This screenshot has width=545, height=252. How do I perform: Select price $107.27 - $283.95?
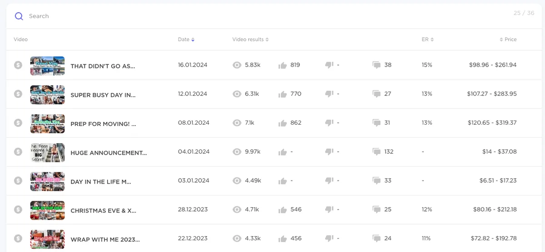(x=492, y=94)
